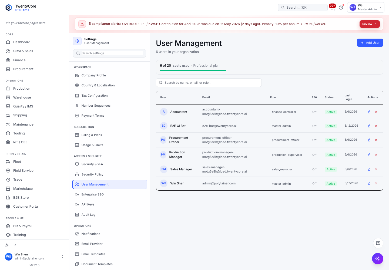
Task: Delete the Sales Manager user
Action: pos(376,169)
